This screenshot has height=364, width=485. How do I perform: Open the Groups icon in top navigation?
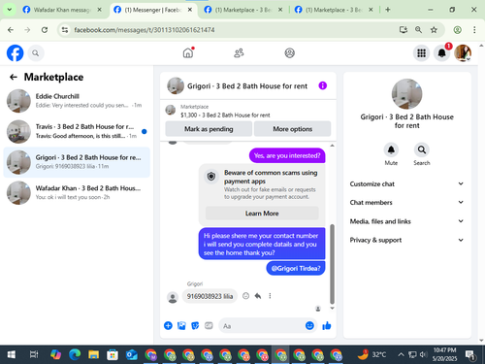(x=289, y=52)
